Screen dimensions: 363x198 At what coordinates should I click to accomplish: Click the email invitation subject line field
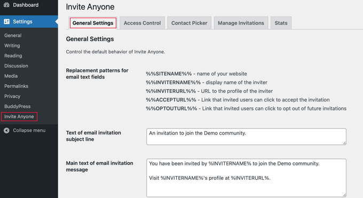coord(246,137)
